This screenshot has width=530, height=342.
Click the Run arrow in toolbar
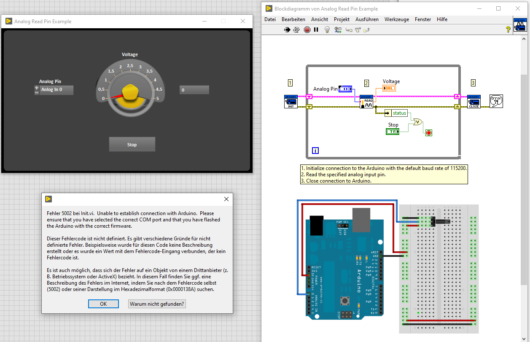click(287, 30)
